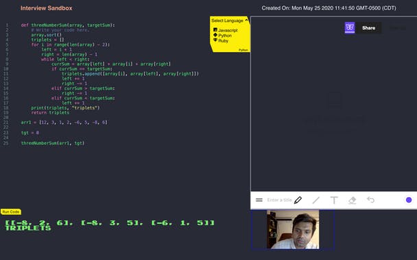Choose Javascript from language list
Viewport: 417px width, 260px height.
click(228, 30)
